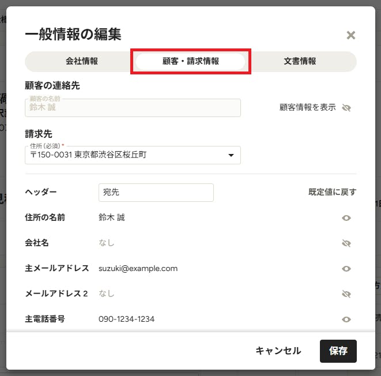Click the 090-1234-1234 phone number value

pyautogui.click(x=126, y=319)
